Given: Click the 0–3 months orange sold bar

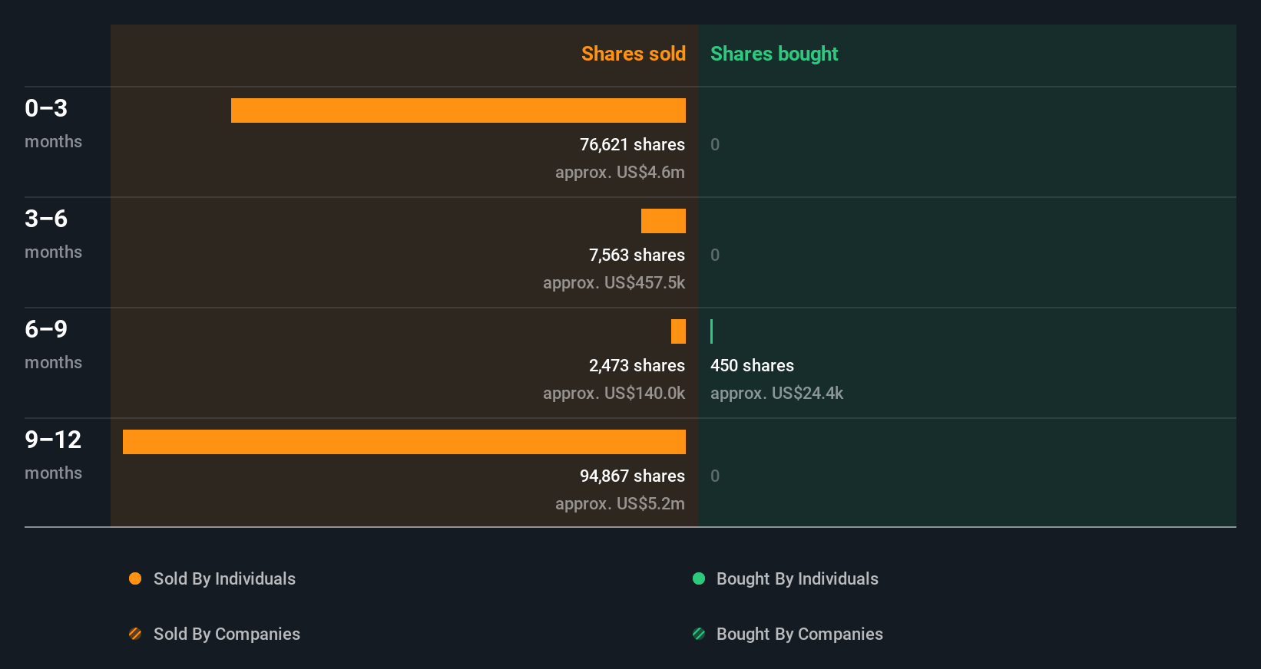Looking at the screenshot, I should click(x=458, y=110).
